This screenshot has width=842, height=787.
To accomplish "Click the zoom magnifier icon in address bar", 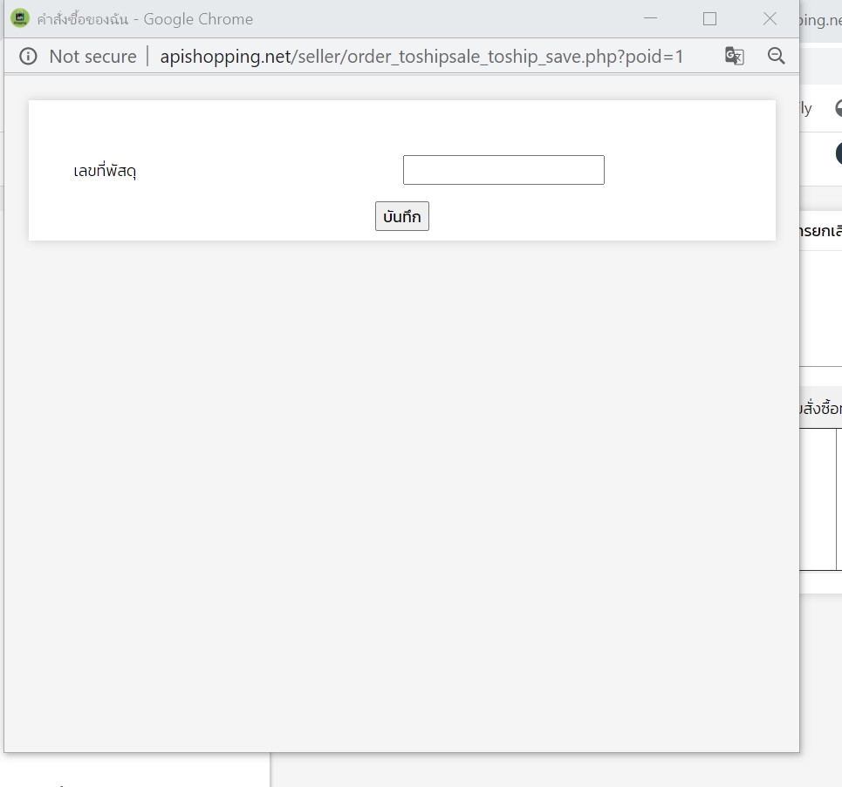I will (776, 56).
